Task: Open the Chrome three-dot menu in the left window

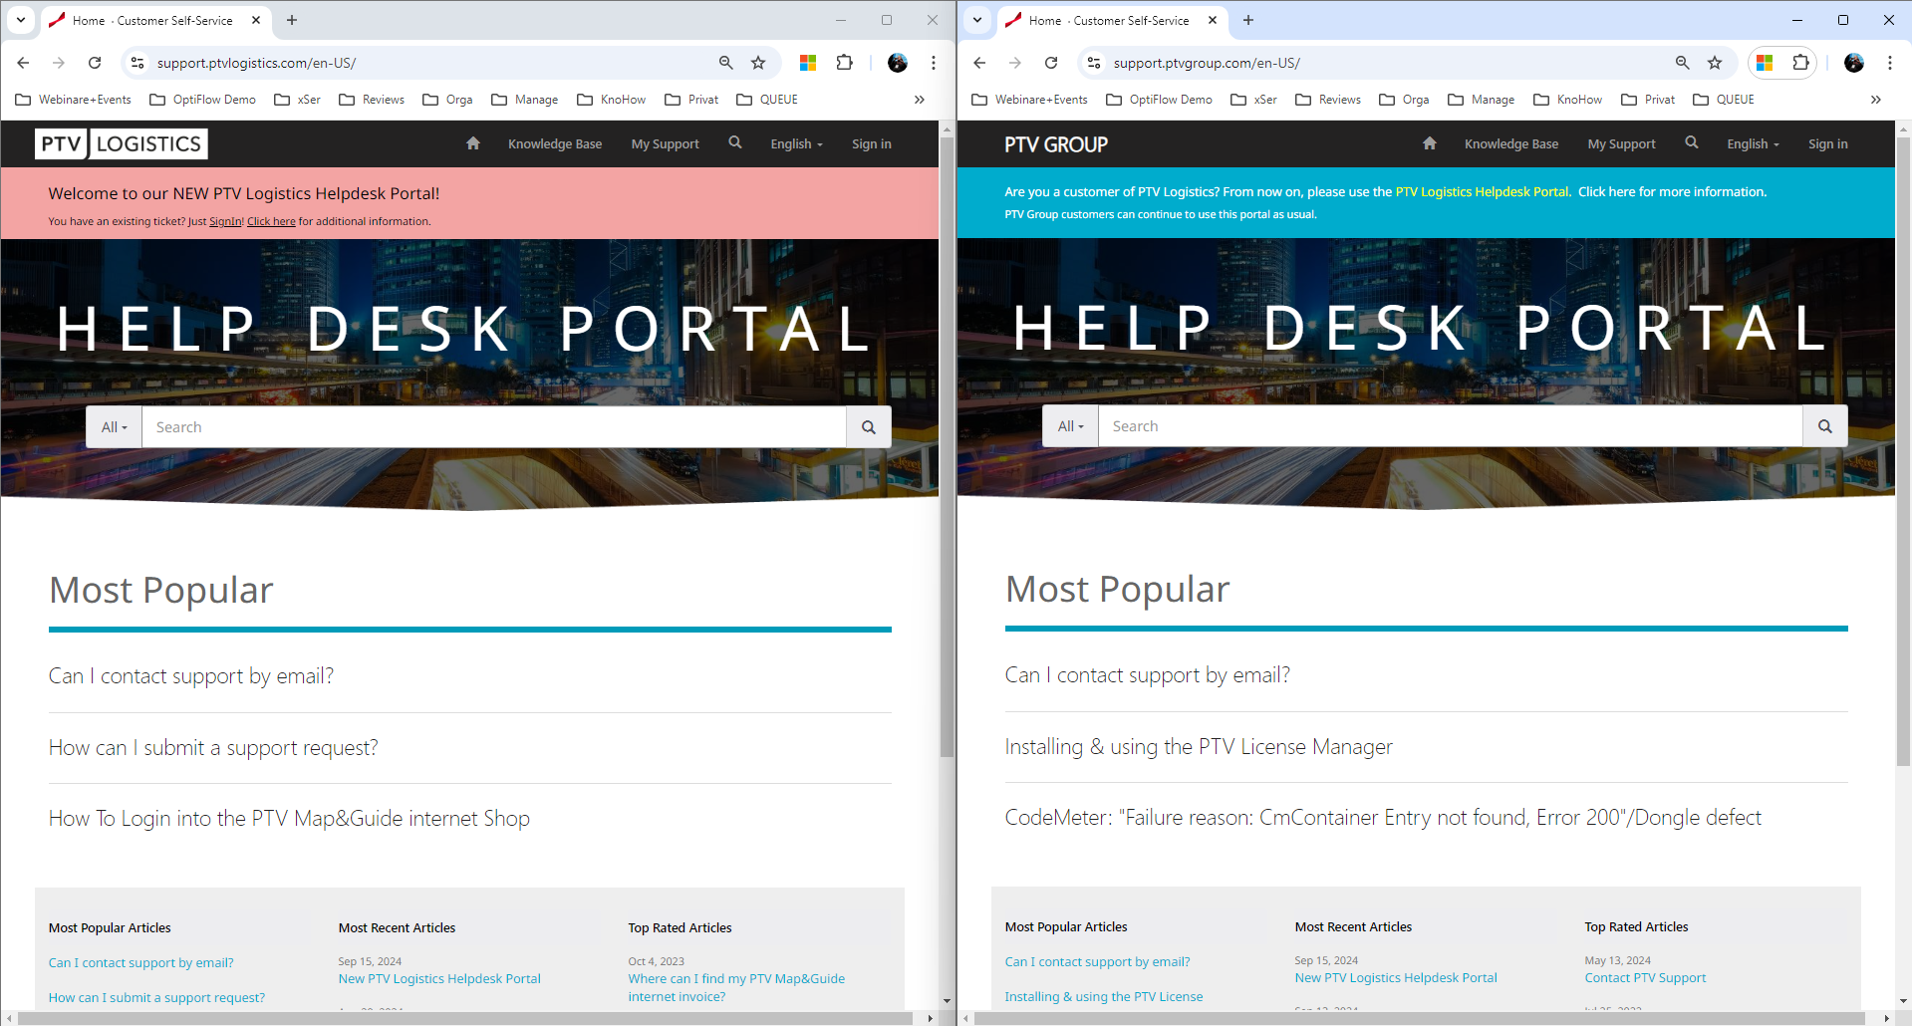Action: click(x=933, y=63)
